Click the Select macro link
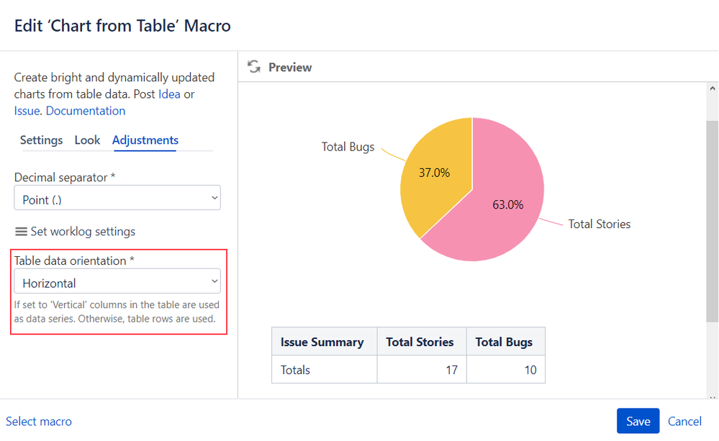 pos(39,422)
